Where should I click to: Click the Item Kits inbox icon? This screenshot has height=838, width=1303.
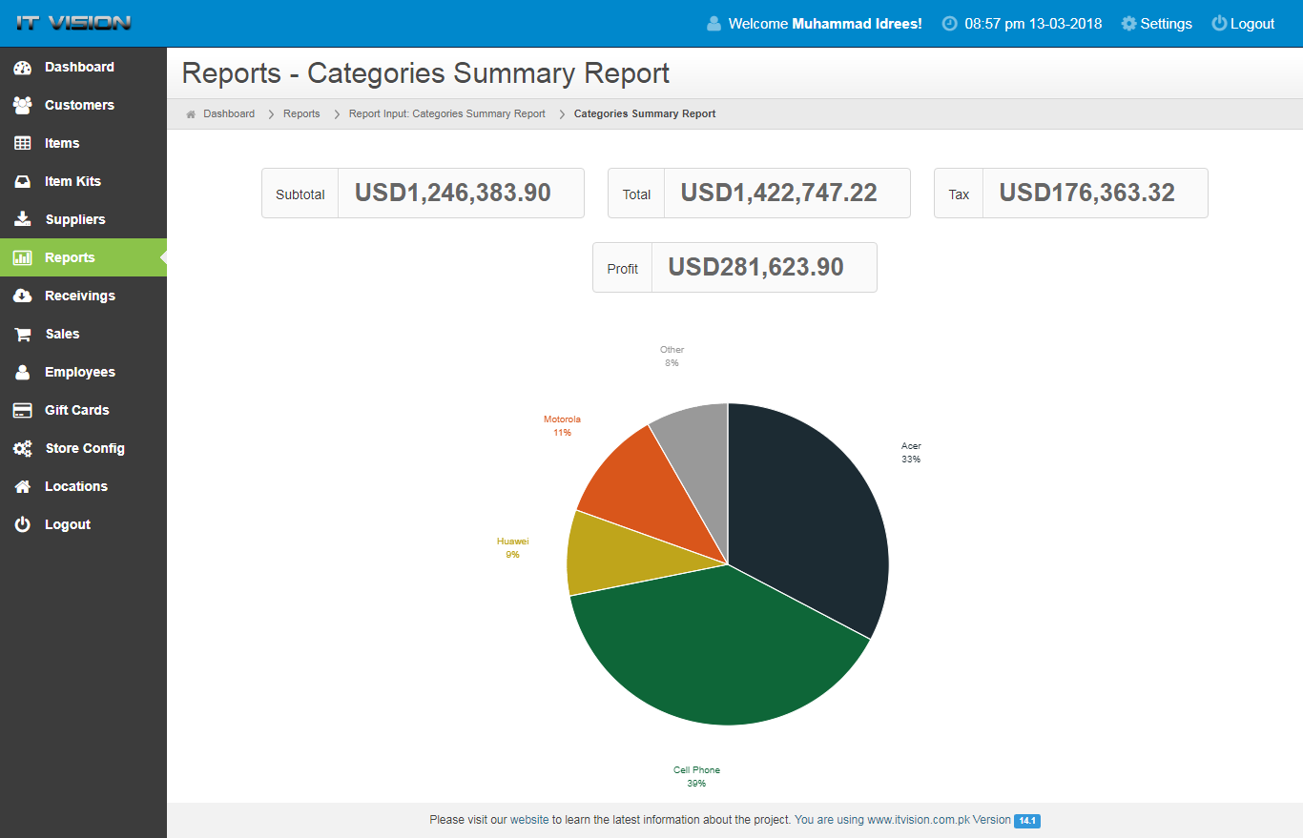coord(23,182)
